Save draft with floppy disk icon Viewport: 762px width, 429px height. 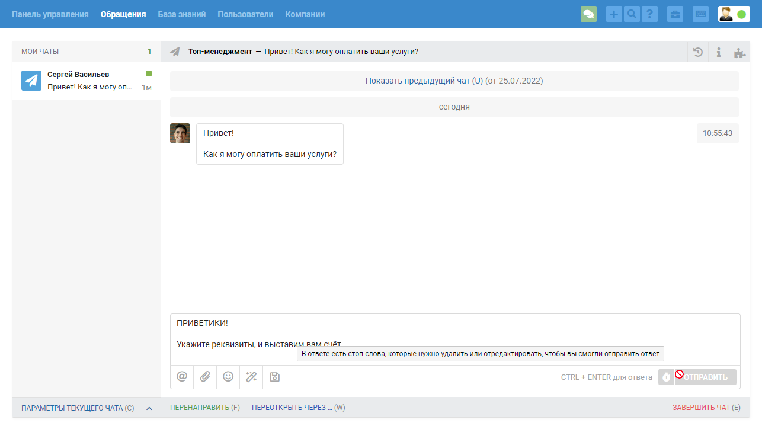point(274,377)
